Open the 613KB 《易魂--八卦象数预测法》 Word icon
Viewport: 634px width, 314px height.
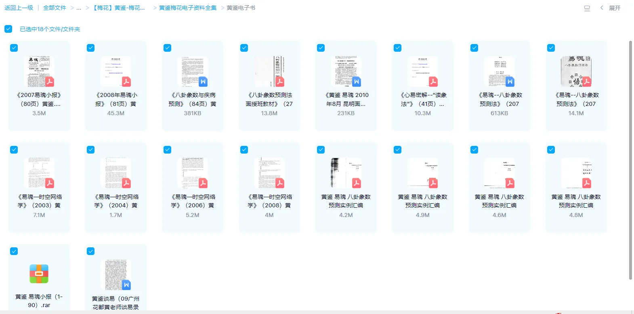500,72
